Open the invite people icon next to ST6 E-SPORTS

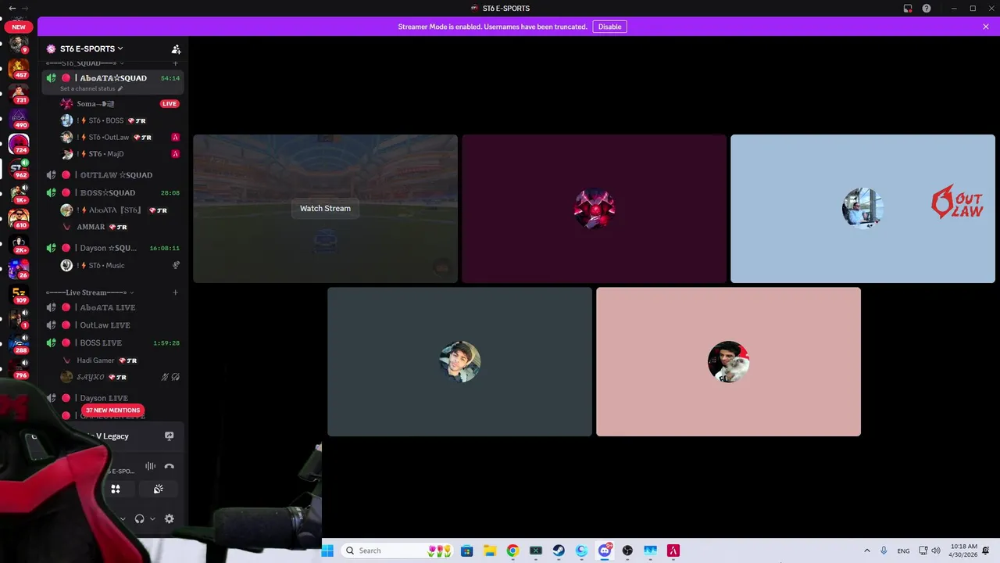point(176,48)
